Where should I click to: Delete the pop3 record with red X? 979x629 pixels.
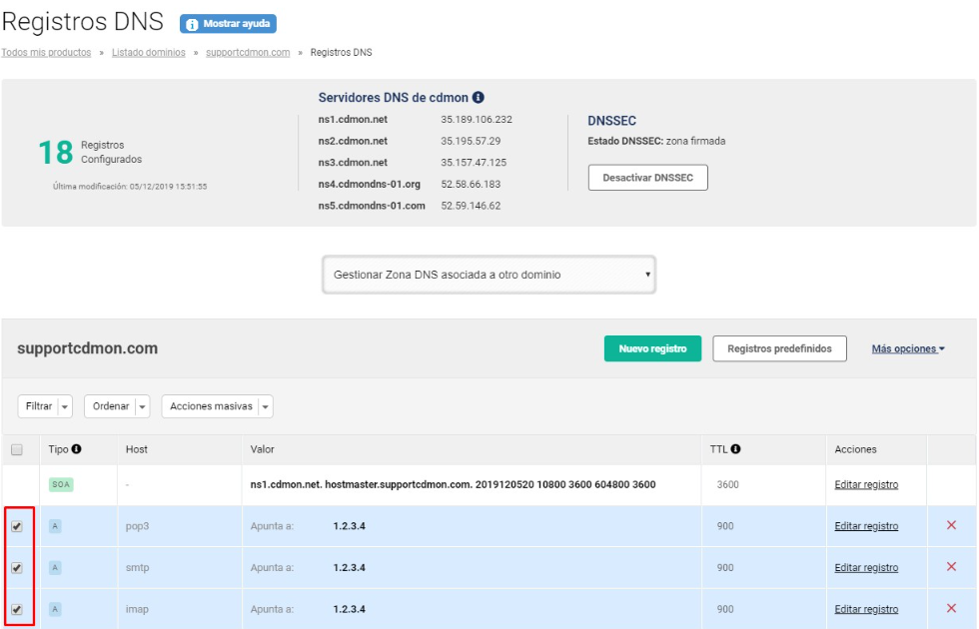(951, 525)
